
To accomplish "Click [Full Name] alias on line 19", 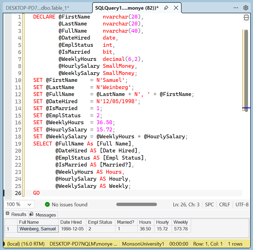I will tap(114, 144).
